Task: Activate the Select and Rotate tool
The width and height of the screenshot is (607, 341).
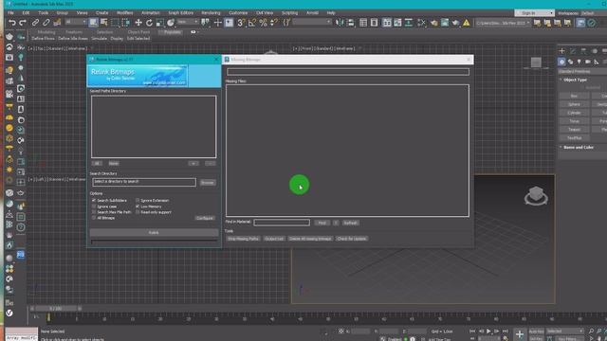Action: [x=149, y=23]
